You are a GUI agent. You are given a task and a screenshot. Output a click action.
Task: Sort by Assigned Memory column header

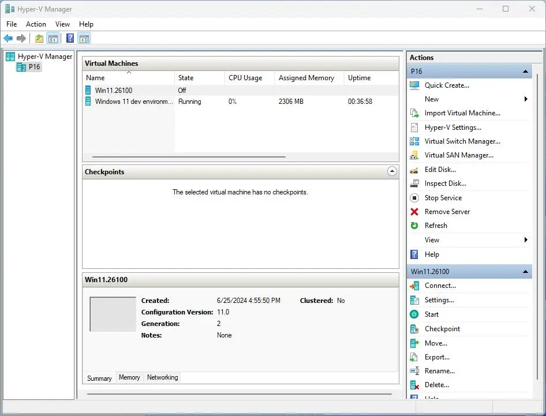click(x=309, y=78)
